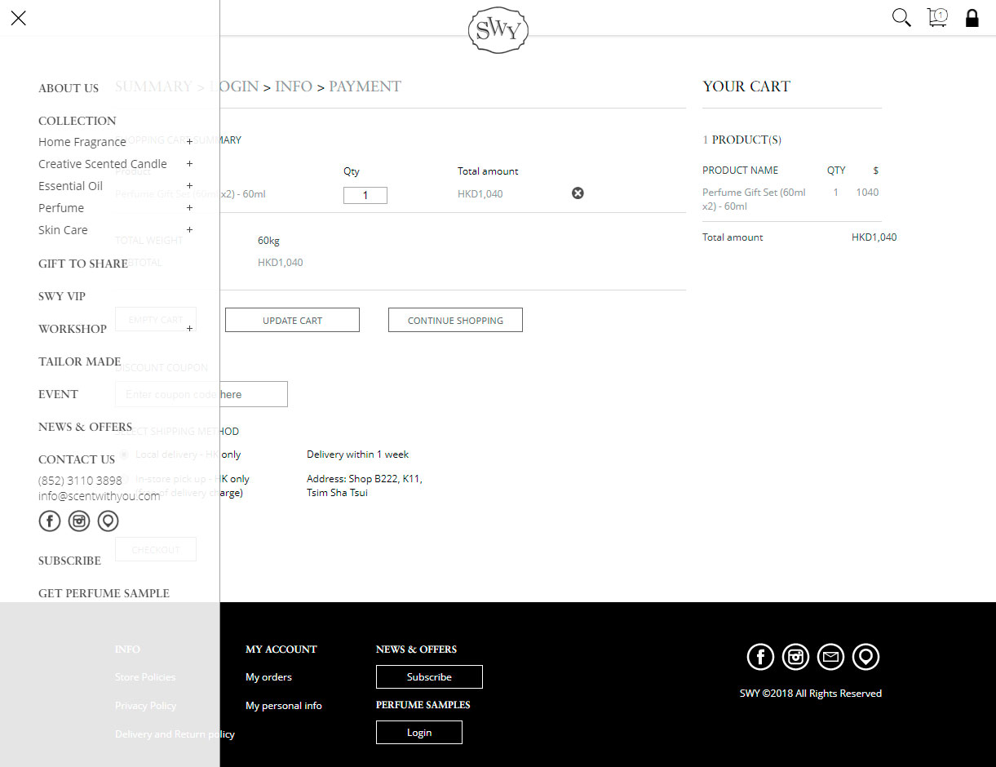Expand Essential Oil submenu

coord(189,186)
